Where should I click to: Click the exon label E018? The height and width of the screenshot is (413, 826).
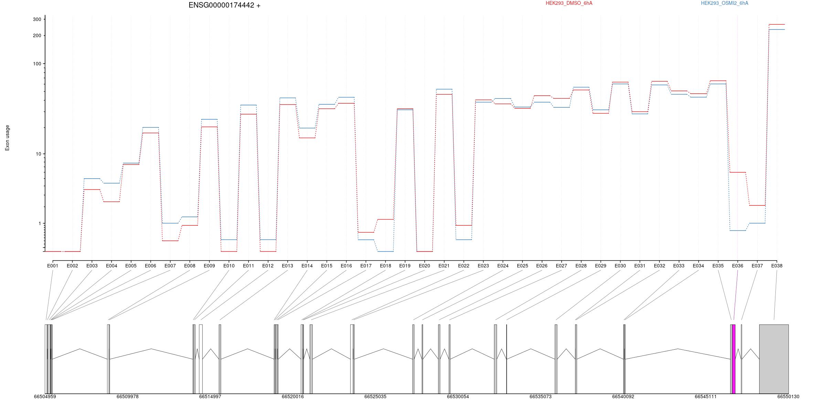(x=385, y=266)
